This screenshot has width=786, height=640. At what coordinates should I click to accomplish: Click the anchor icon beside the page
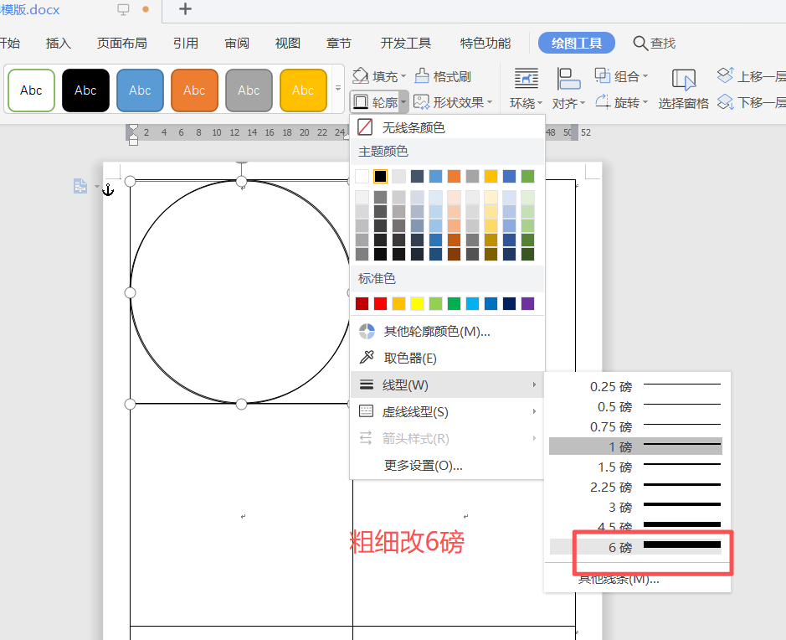click(108, 189)
